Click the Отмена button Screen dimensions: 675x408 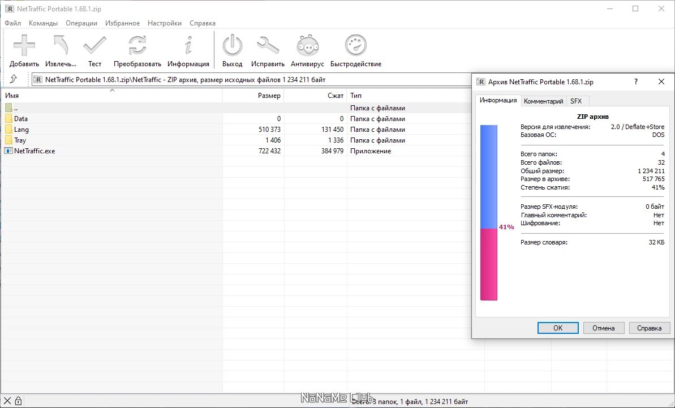click(x=603, y=328)
